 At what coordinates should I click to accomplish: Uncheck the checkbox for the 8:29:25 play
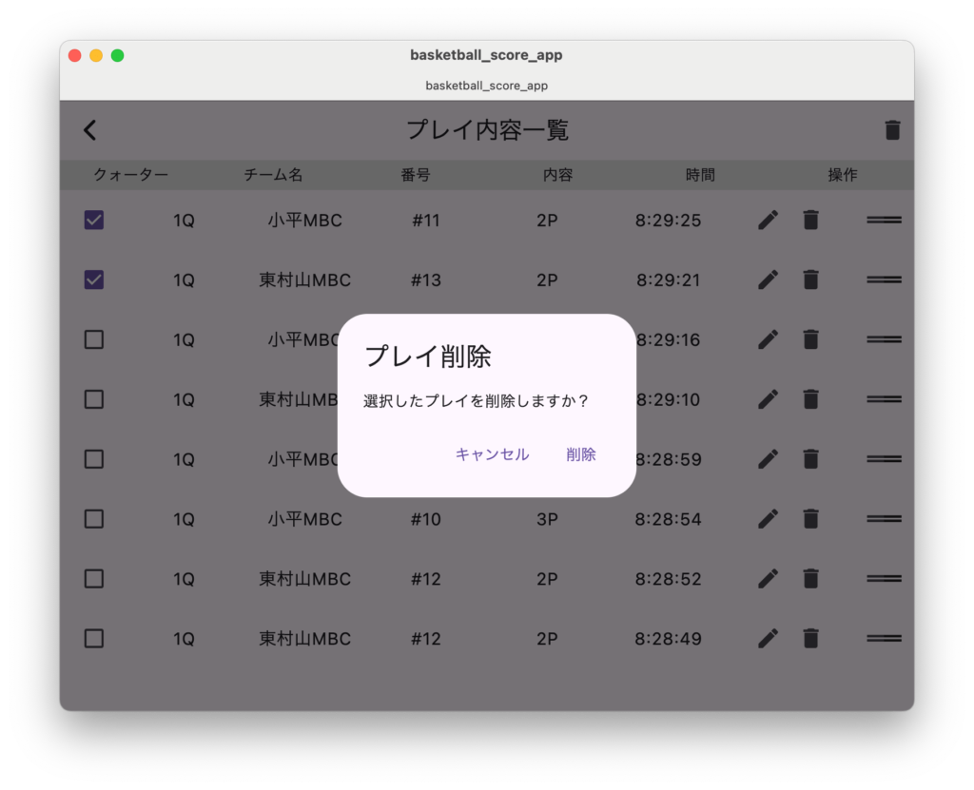(x=94, y=220)
